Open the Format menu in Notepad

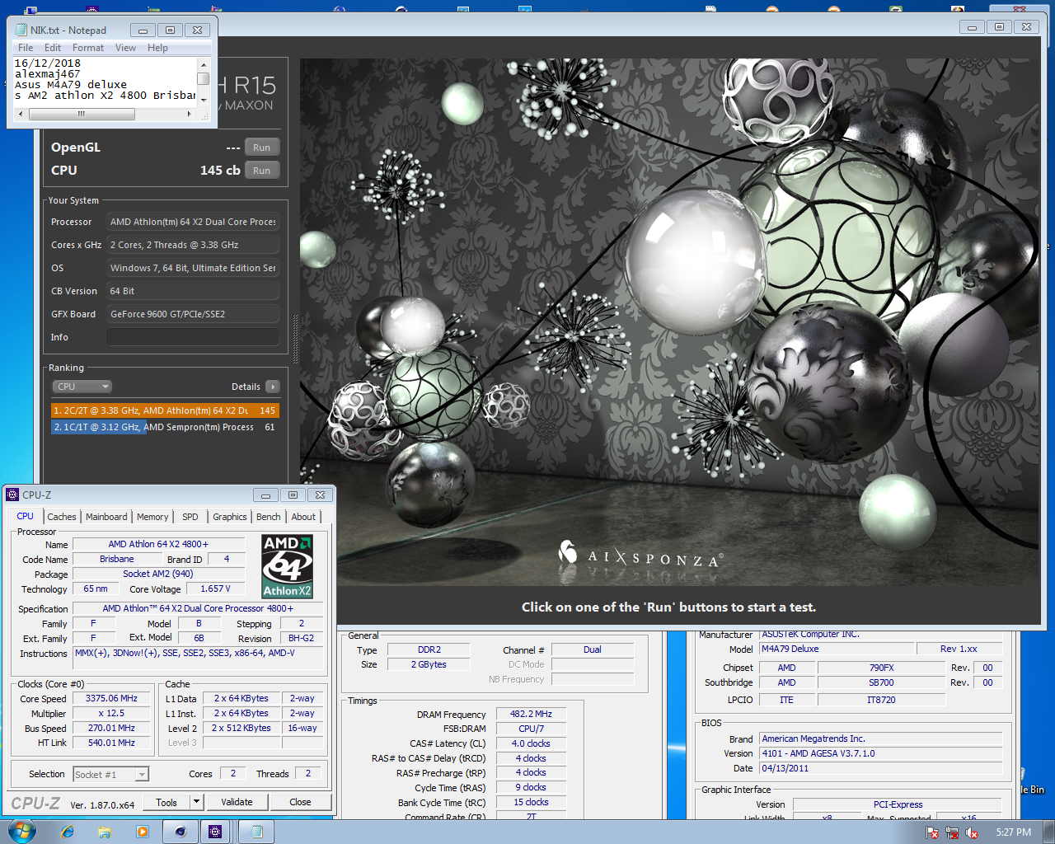coord(88,48)
